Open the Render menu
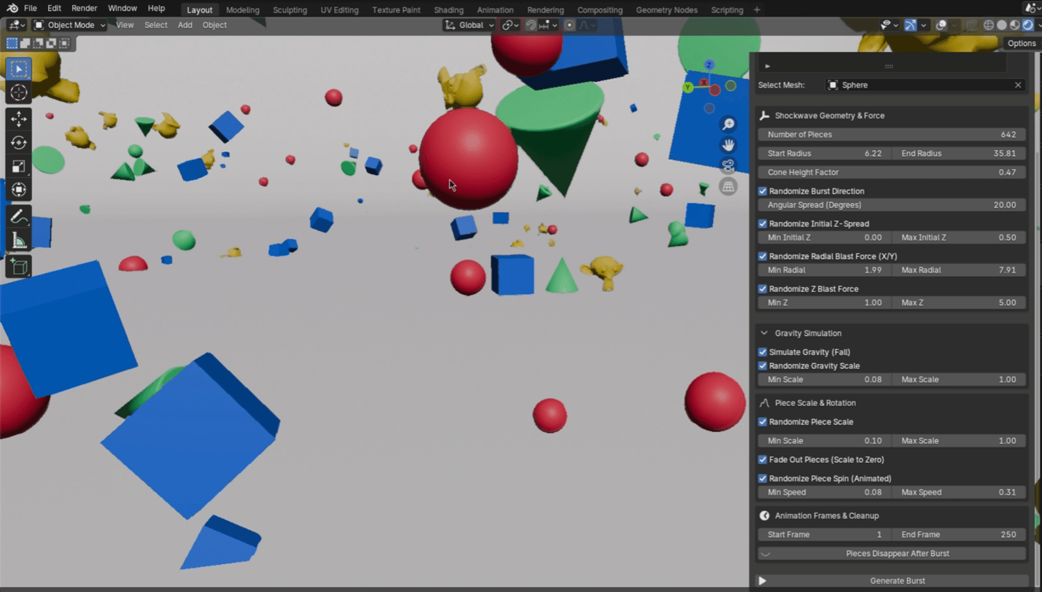The width and height of the screenshot is (1042, 592). (84, 8)
